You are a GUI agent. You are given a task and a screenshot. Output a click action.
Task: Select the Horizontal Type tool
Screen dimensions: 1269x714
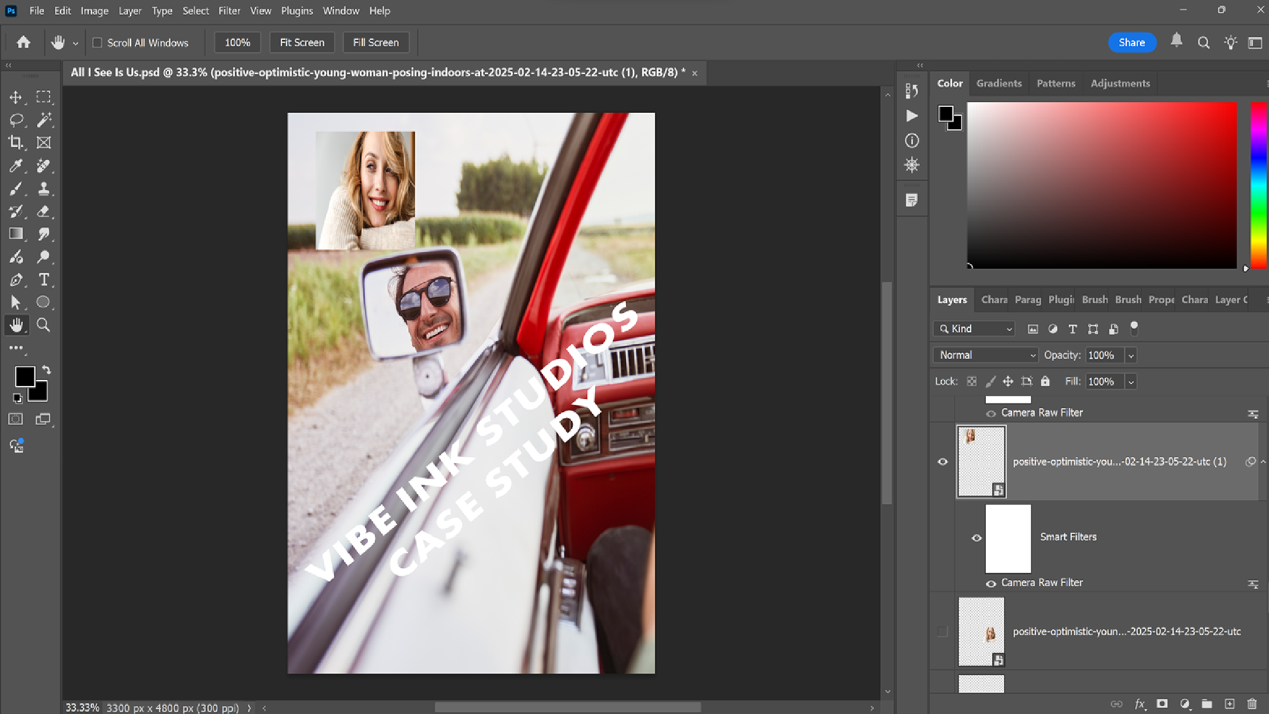44,280
